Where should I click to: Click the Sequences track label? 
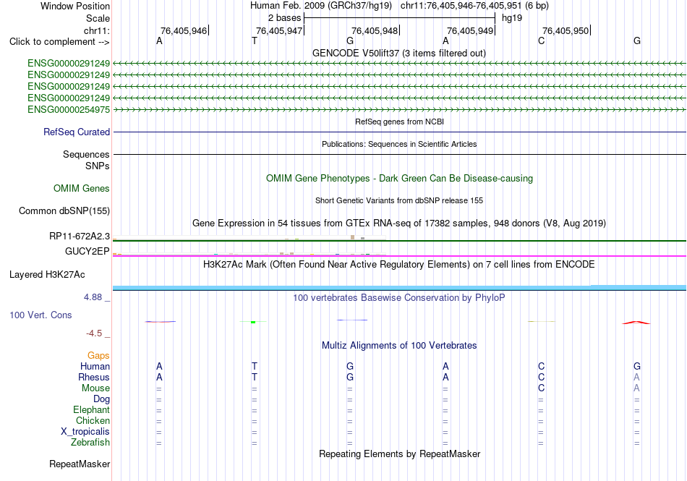point(86,154)
